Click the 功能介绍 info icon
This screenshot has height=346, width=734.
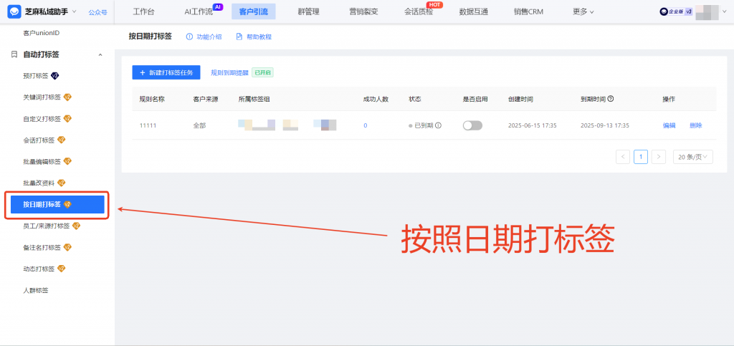pyautogui.click(x=189, y=37)
